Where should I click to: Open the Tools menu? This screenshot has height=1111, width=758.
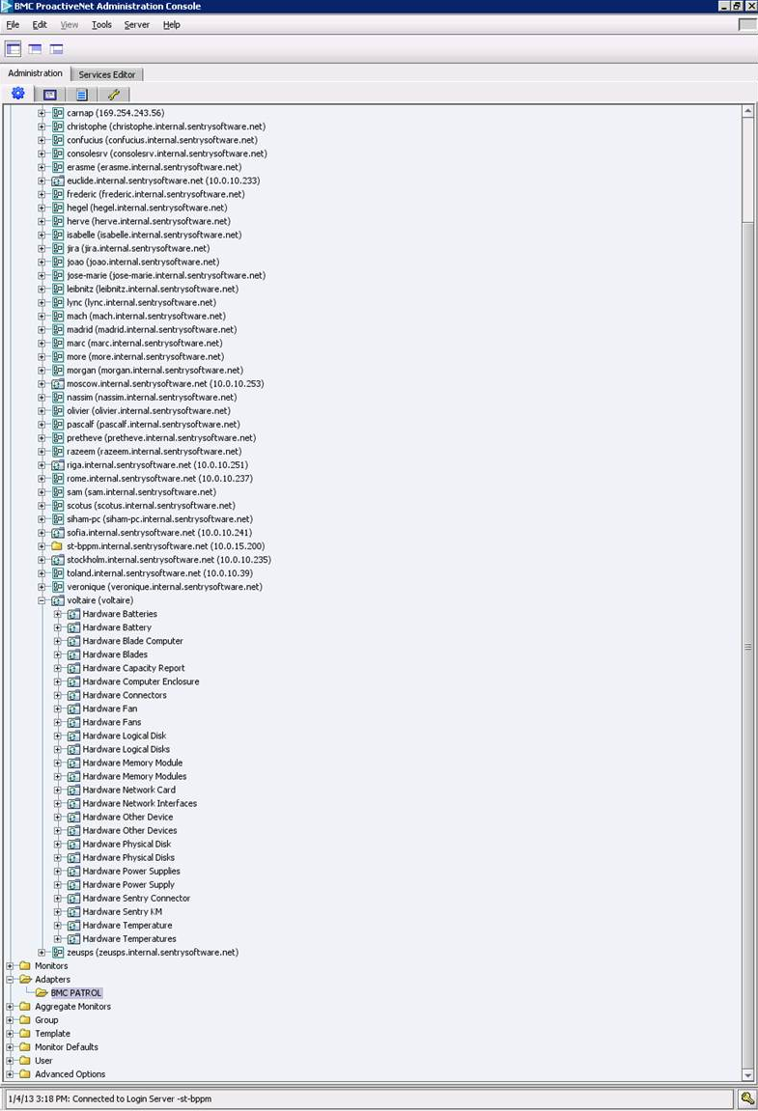click(101, 25)
